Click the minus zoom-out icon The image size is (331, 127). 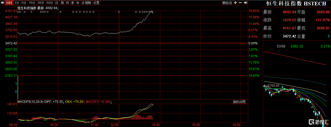[240, 3]
